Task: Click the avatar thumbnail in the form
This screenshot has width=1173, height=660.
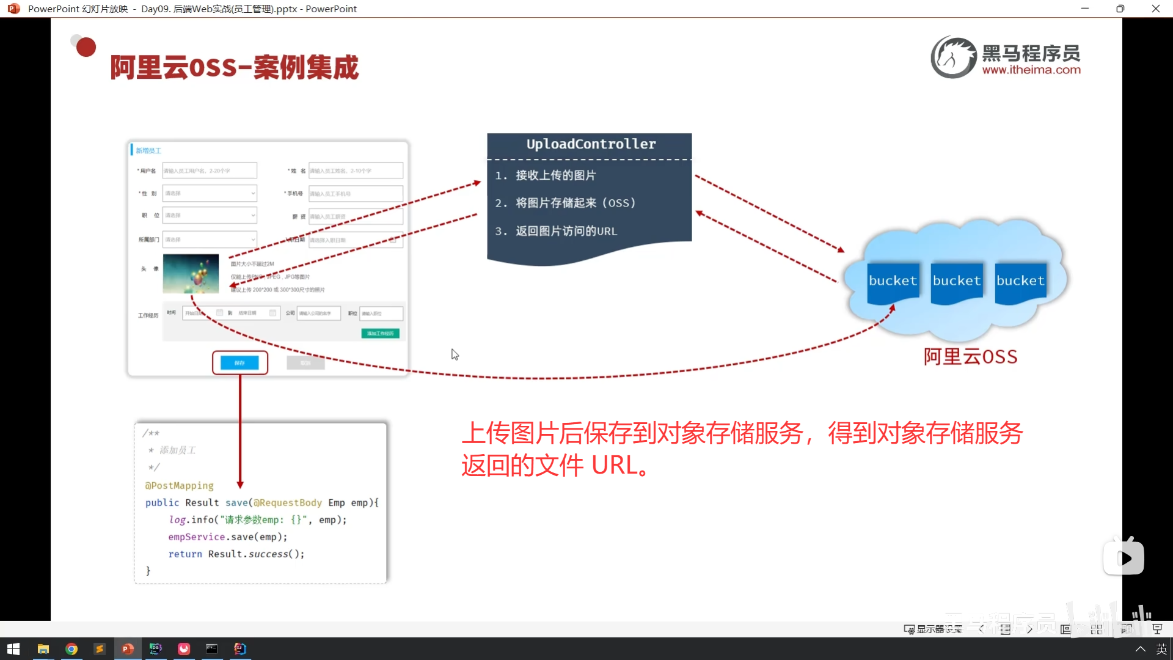Action: point(191,274)
